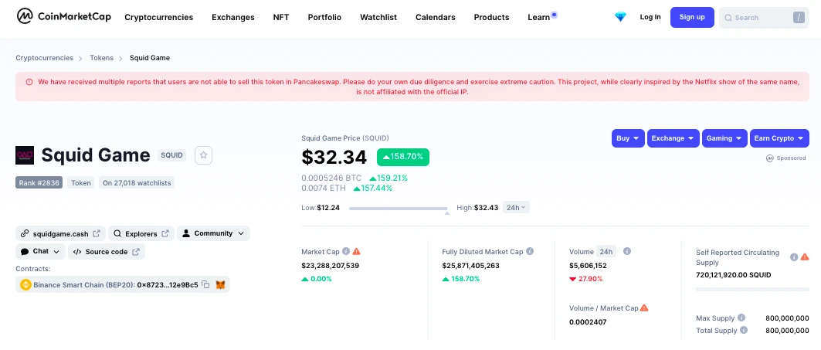Click Tokens breadcrumb link
The height and width of the screenshot is (350, 821).
(x=102, y=58)
